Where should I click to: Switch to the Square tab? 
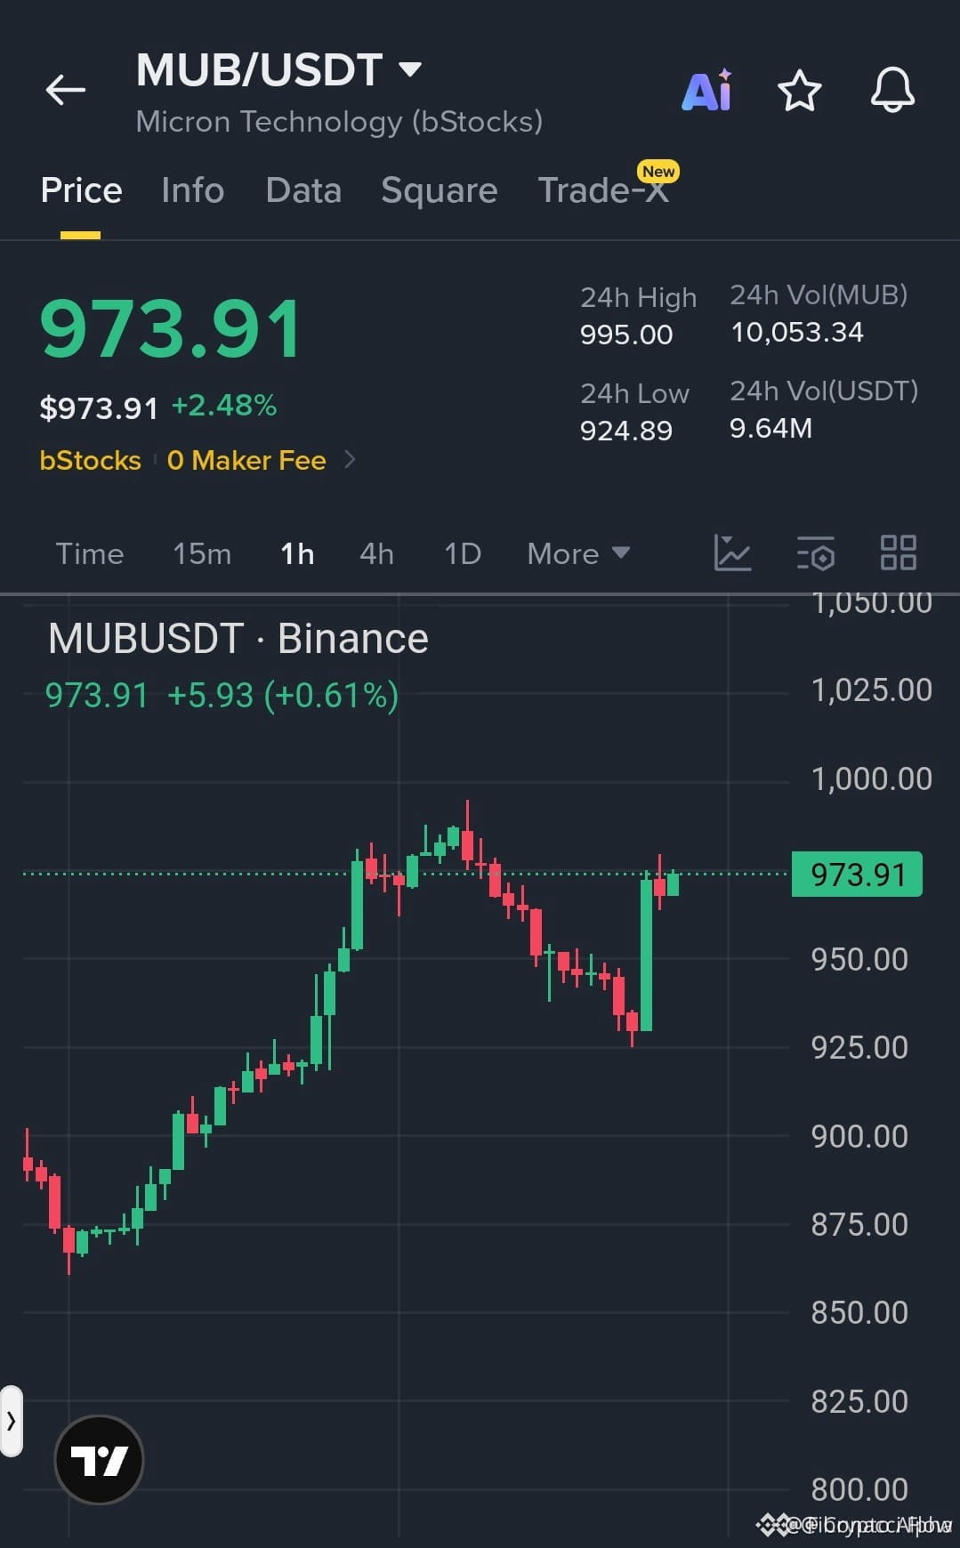click(x=439, y=190)
